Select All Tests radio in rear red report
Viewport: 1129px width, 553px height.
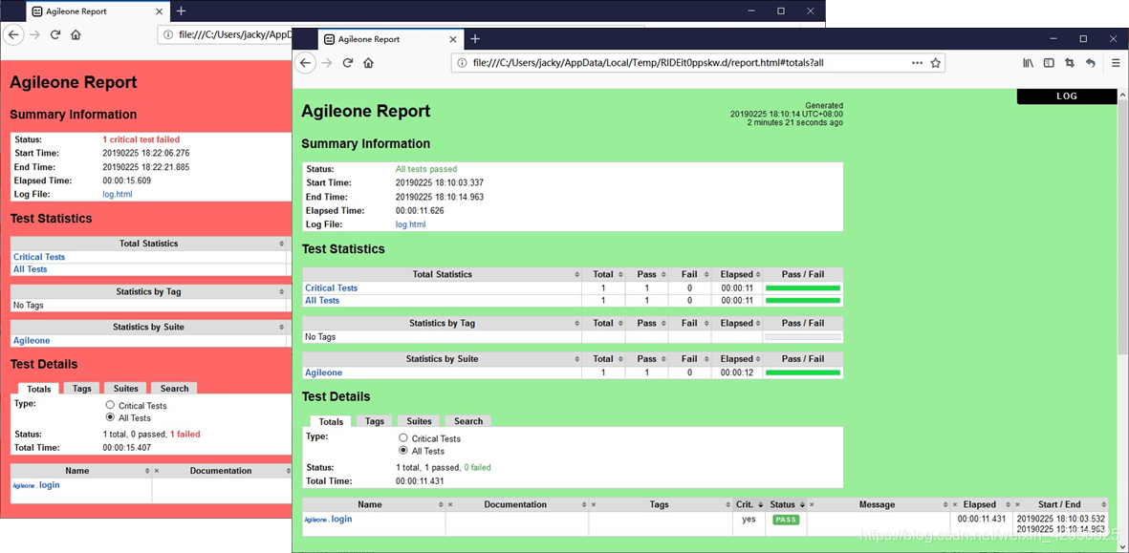point(110,417)
